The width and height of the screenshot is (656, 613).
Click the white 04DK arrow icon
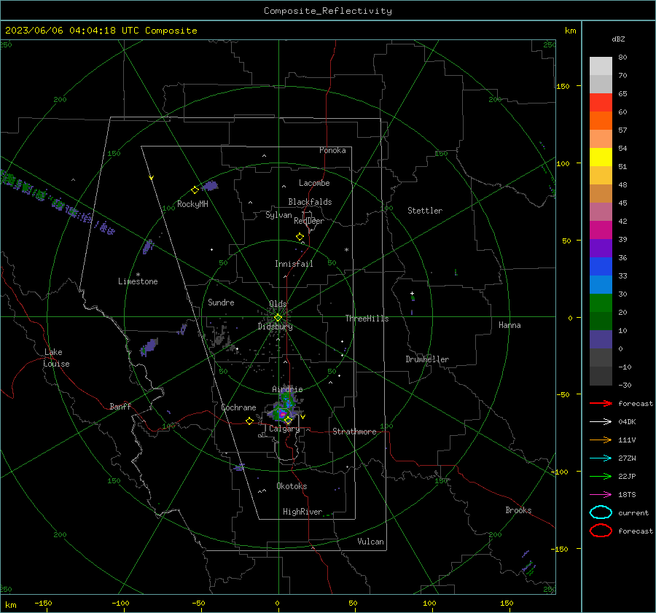pos(601,421)
